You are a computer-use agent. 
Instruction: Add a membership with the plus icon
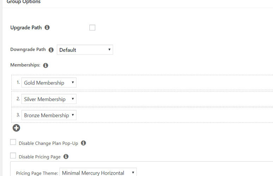pos(16,128)
